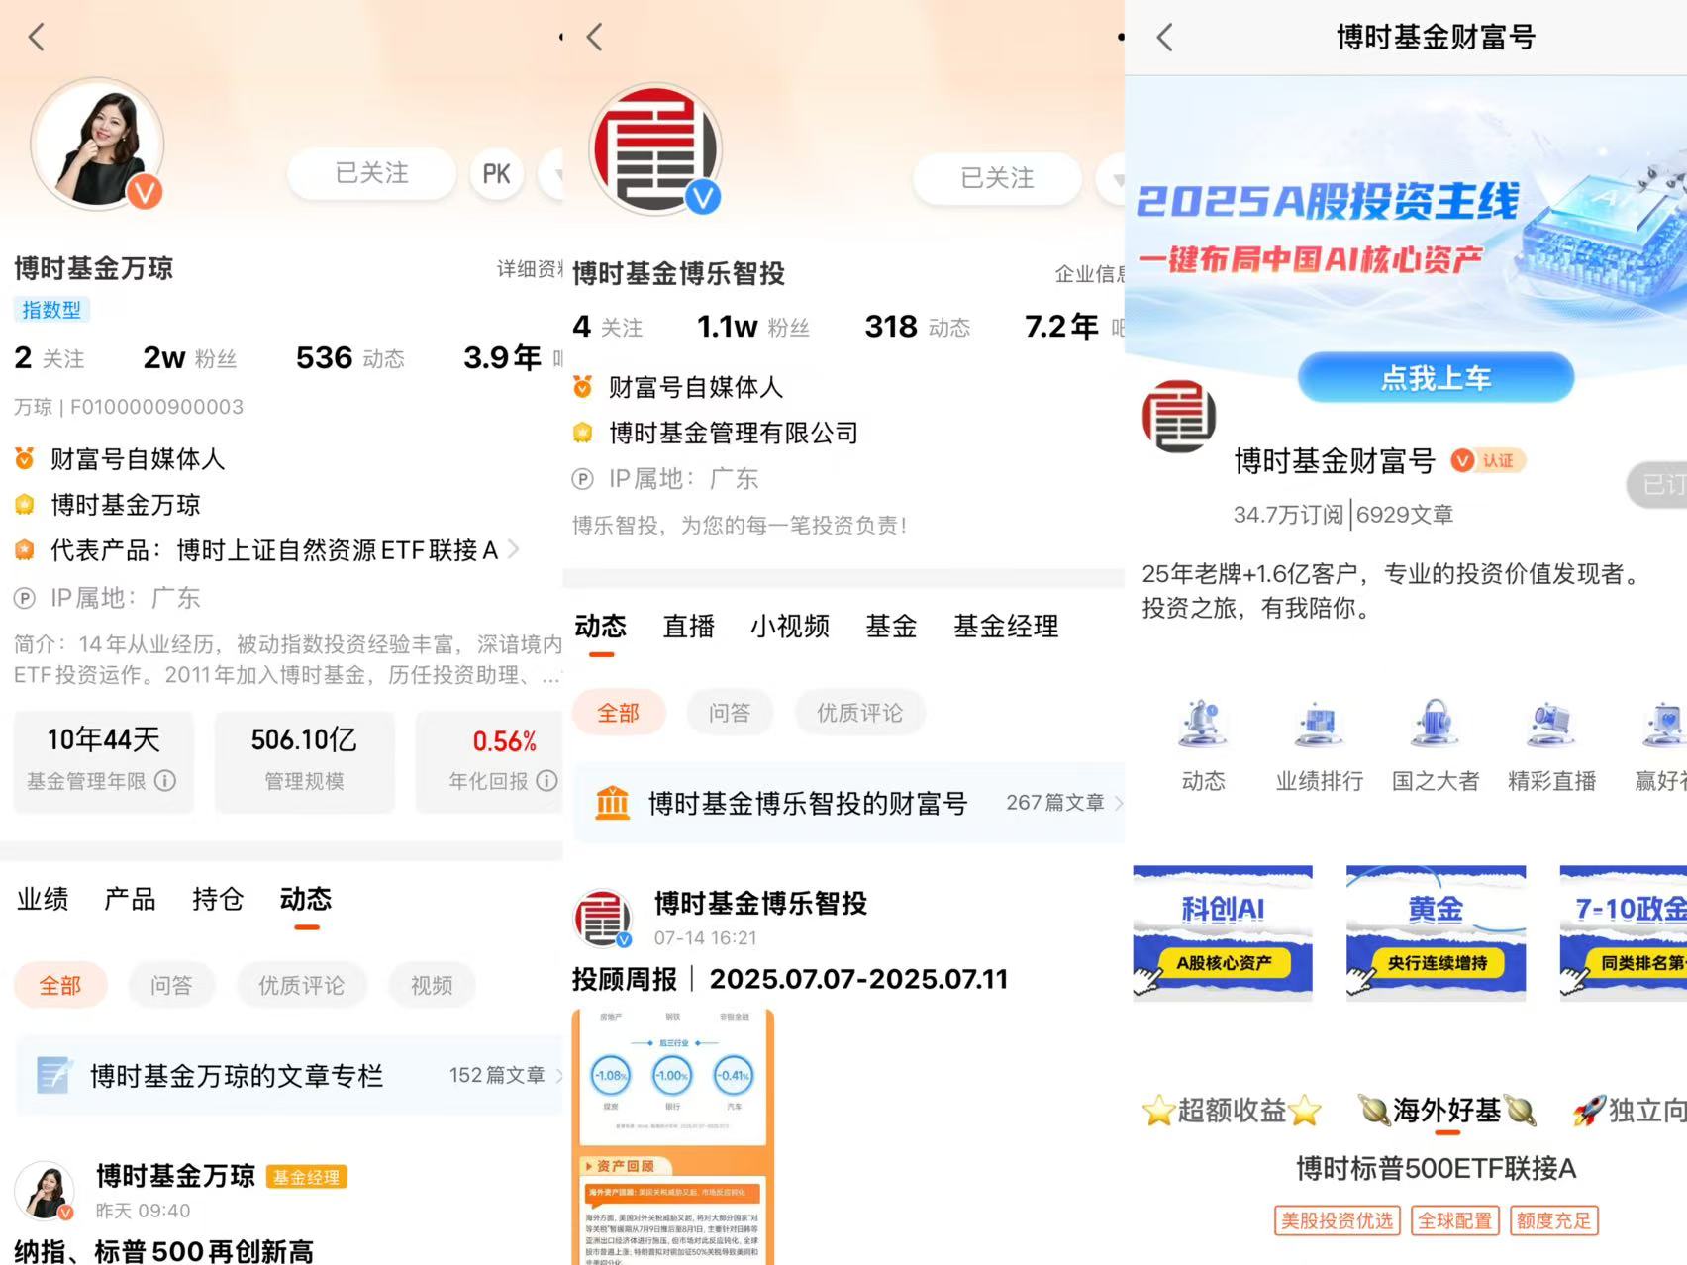Viewport: 1687px width, 1265px height.
Task: Select 动态 tab on 博乐智投 profile
Action: click(601, 626)
